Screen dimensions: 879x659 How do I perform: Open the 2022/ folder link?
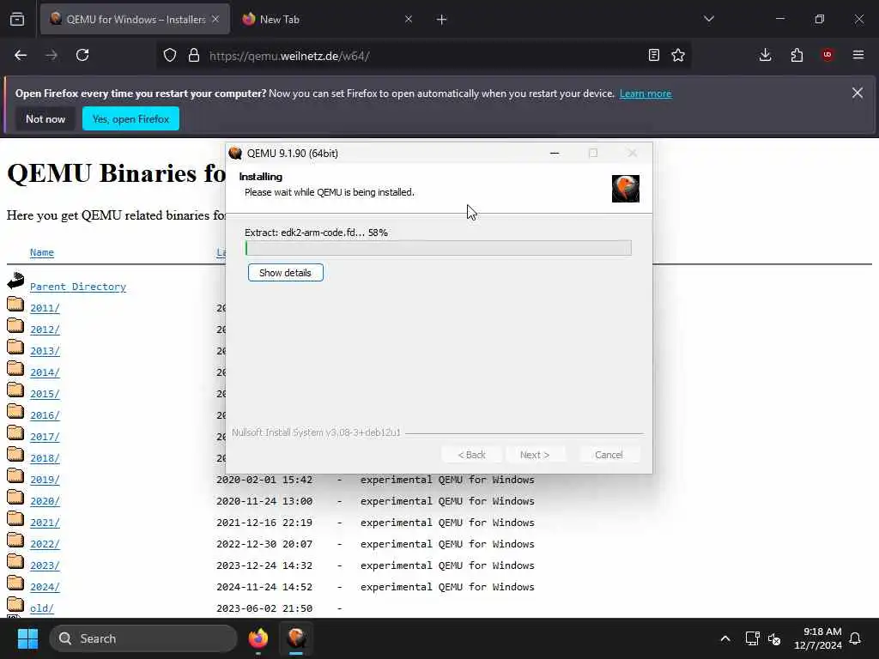point(45,544)
